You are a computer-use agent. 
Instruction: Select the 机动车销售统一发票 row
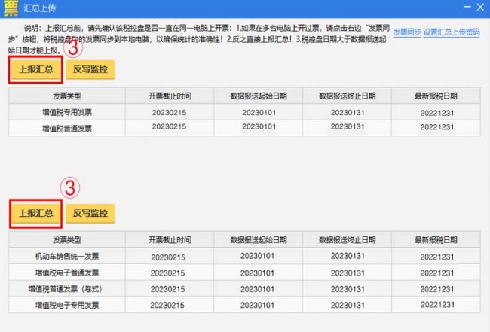(x=67, y=256)
